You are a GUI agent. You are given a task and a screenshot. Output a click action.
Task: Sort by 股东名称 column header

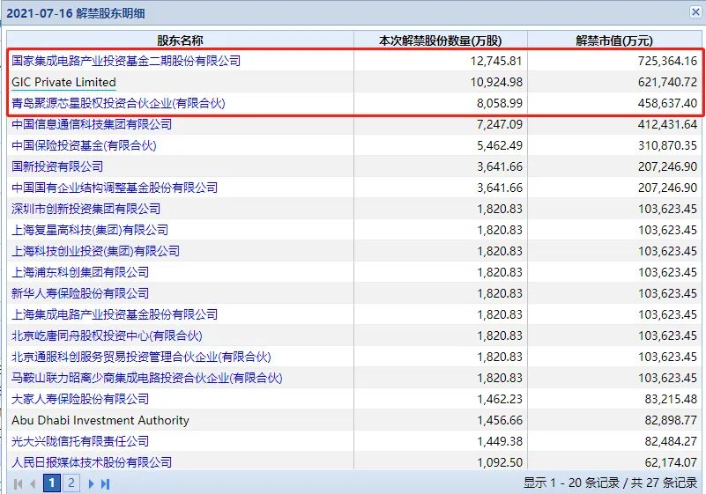180,41
